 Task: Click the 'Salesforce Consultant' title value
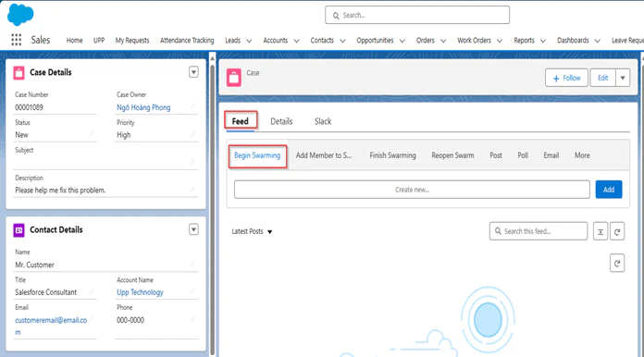pyautogui.click(x=46, y=292)
